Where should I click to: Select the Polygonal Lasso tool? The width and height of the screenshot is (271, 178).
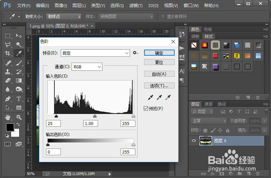click(x=8, y=45)
